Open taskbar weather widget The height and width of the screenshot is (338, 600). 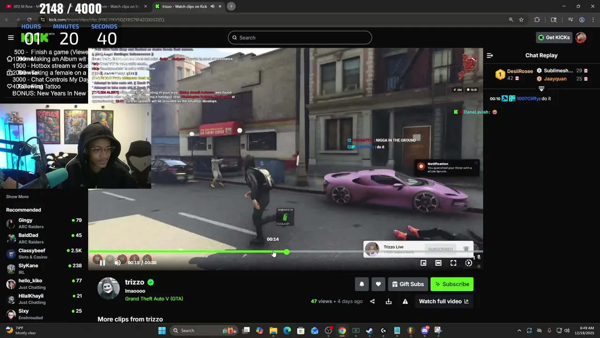click(21, 330)
